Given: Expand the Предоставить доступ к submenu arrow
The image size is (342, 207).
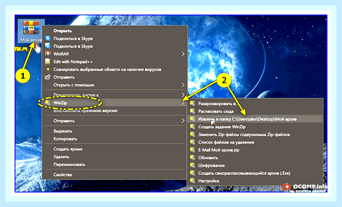Looking at the screenshot, I should click(x=183, y=95).
